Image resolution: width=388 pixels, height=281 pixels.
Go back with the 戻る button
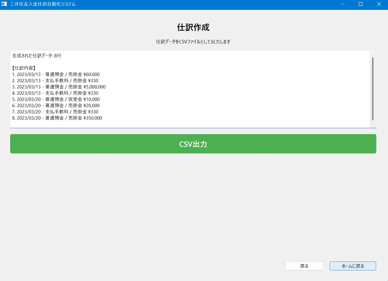[304, 266]
